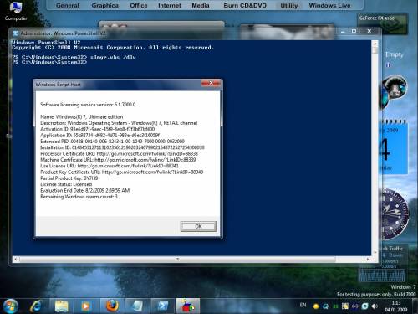Screen dimensions: 418x314
Task: Open Windows Explorer folder icon in taskbar
Action: (62, 306)
